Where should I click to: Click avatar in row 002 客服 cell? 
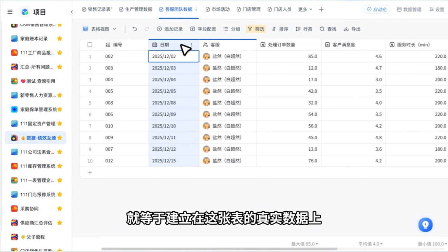pos(206,56)
